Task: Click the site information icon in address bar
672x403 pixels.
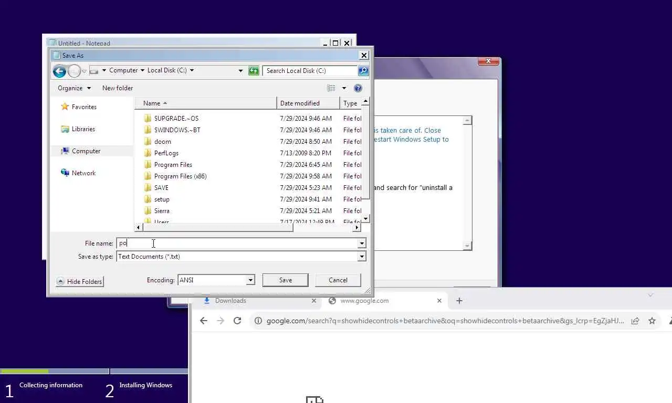Action: coord(258,321)
